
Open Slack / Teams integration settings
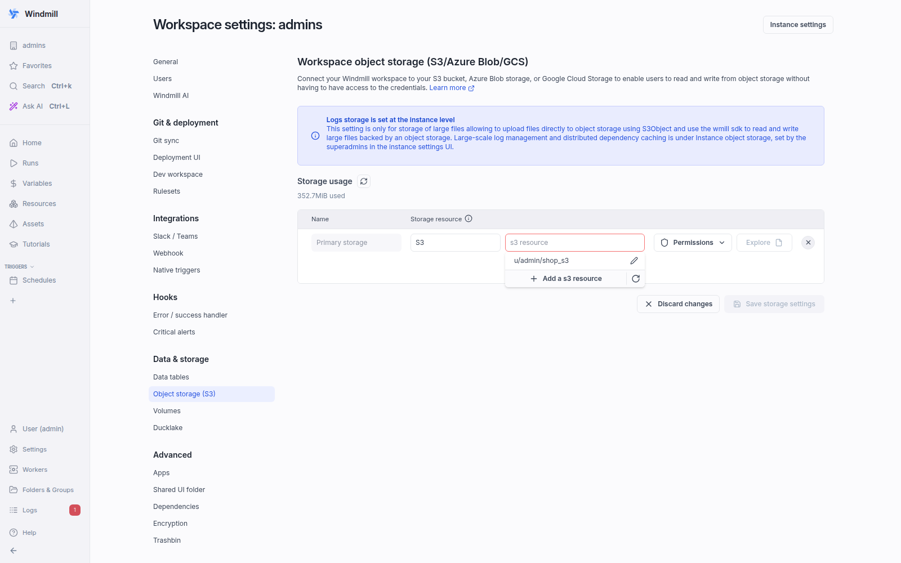coord(175,236)
